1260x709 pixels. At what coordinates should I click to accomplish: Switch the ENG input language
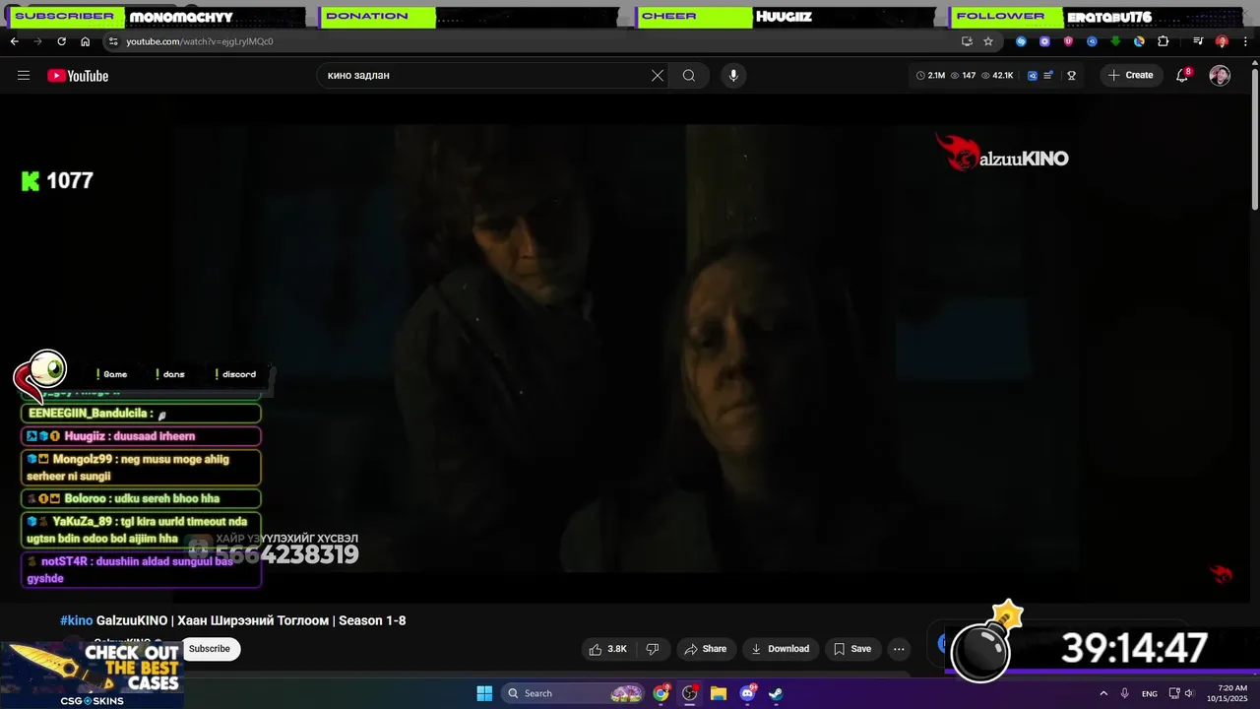click(1150, 693)
